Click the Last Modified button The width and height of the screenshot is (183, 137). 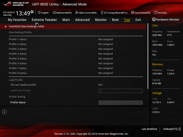(x=149, y=129)
